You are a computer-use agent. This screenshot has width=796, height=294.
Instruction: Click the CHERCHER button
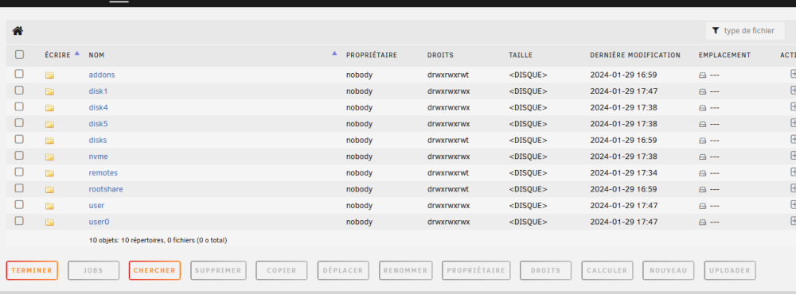tap(154, 271)
